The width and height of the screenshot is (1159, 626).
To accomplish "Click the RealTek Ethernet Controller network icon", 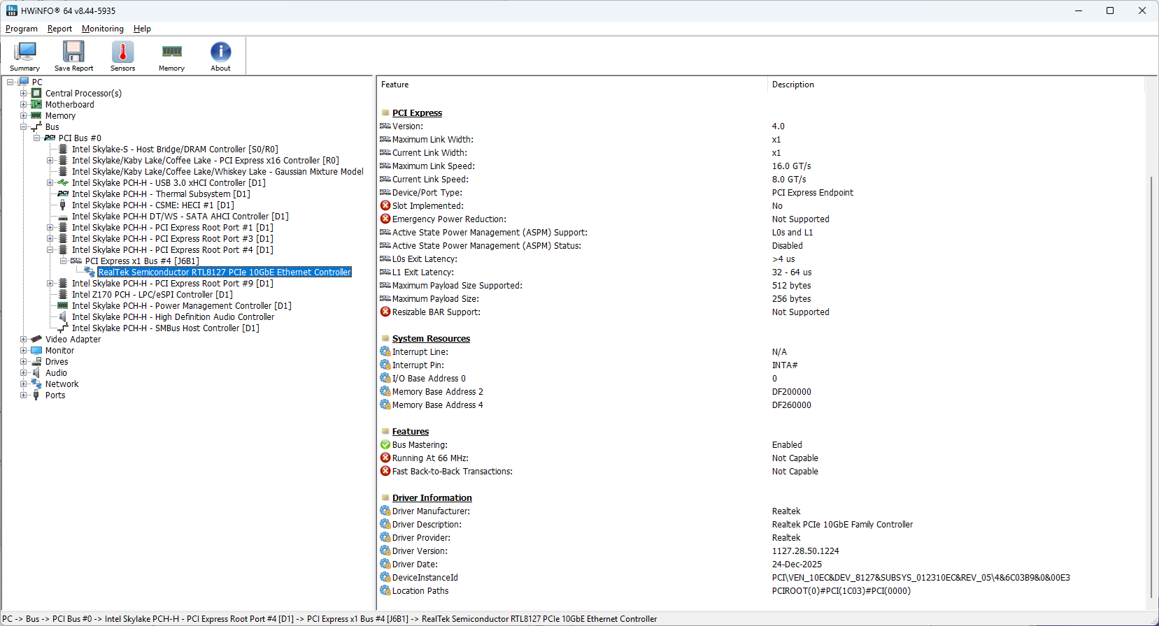I will point(90,272).
